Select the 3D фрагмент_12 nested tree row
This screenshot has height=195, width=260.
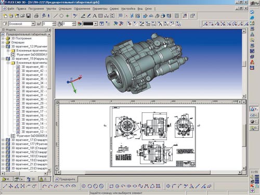(34, 132)
